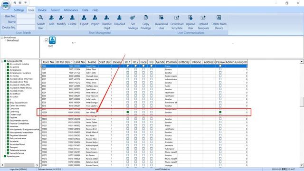The width and height of the screenshot is (304, 171).
Task: Click the Add user icon
Action: click(52, 18)
